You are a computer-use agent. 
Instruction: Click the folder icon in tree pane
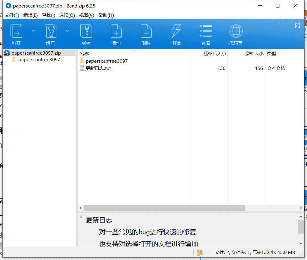tap(13, 59)
